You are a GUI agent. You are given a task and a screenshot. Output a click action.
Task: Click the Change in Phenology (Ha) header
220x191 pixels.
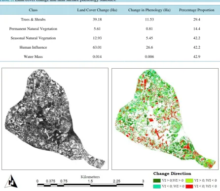pos(149,10)
